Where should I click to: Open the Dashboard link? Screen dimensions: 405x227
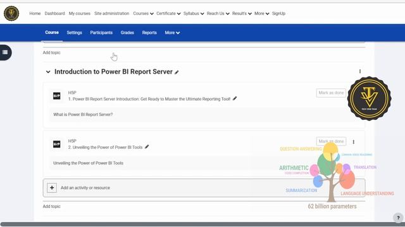[55, 13]
